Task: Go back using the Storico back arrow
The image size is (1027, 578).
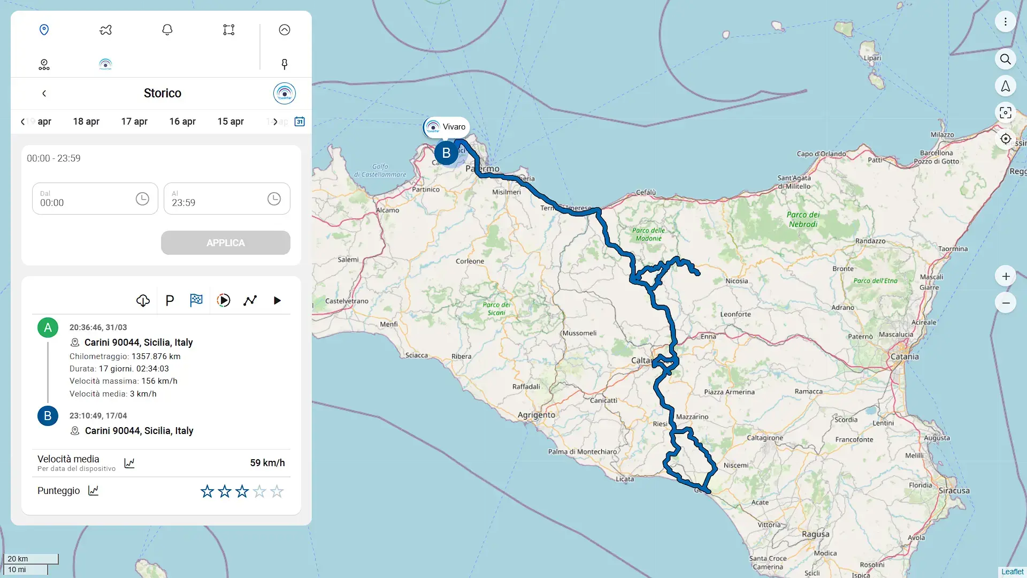Action: coord(44,93)
